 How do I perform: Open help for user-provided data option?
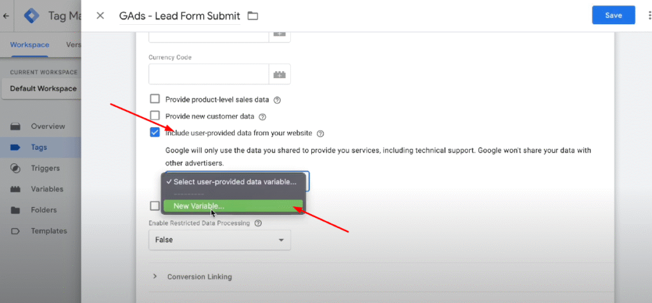click(x=320, y=133)
